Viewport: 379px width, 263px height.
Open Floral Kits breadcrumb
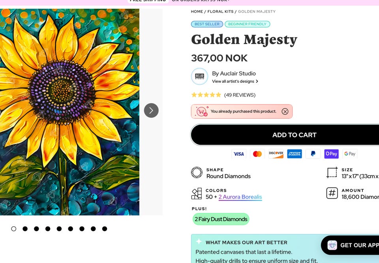pos(220,12)
